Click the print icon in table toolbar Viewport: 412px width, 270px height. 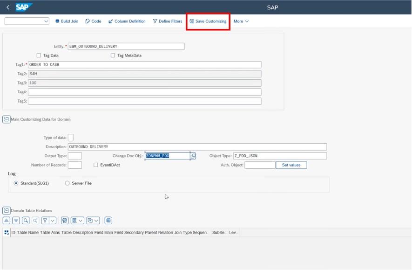click(65, 221)
